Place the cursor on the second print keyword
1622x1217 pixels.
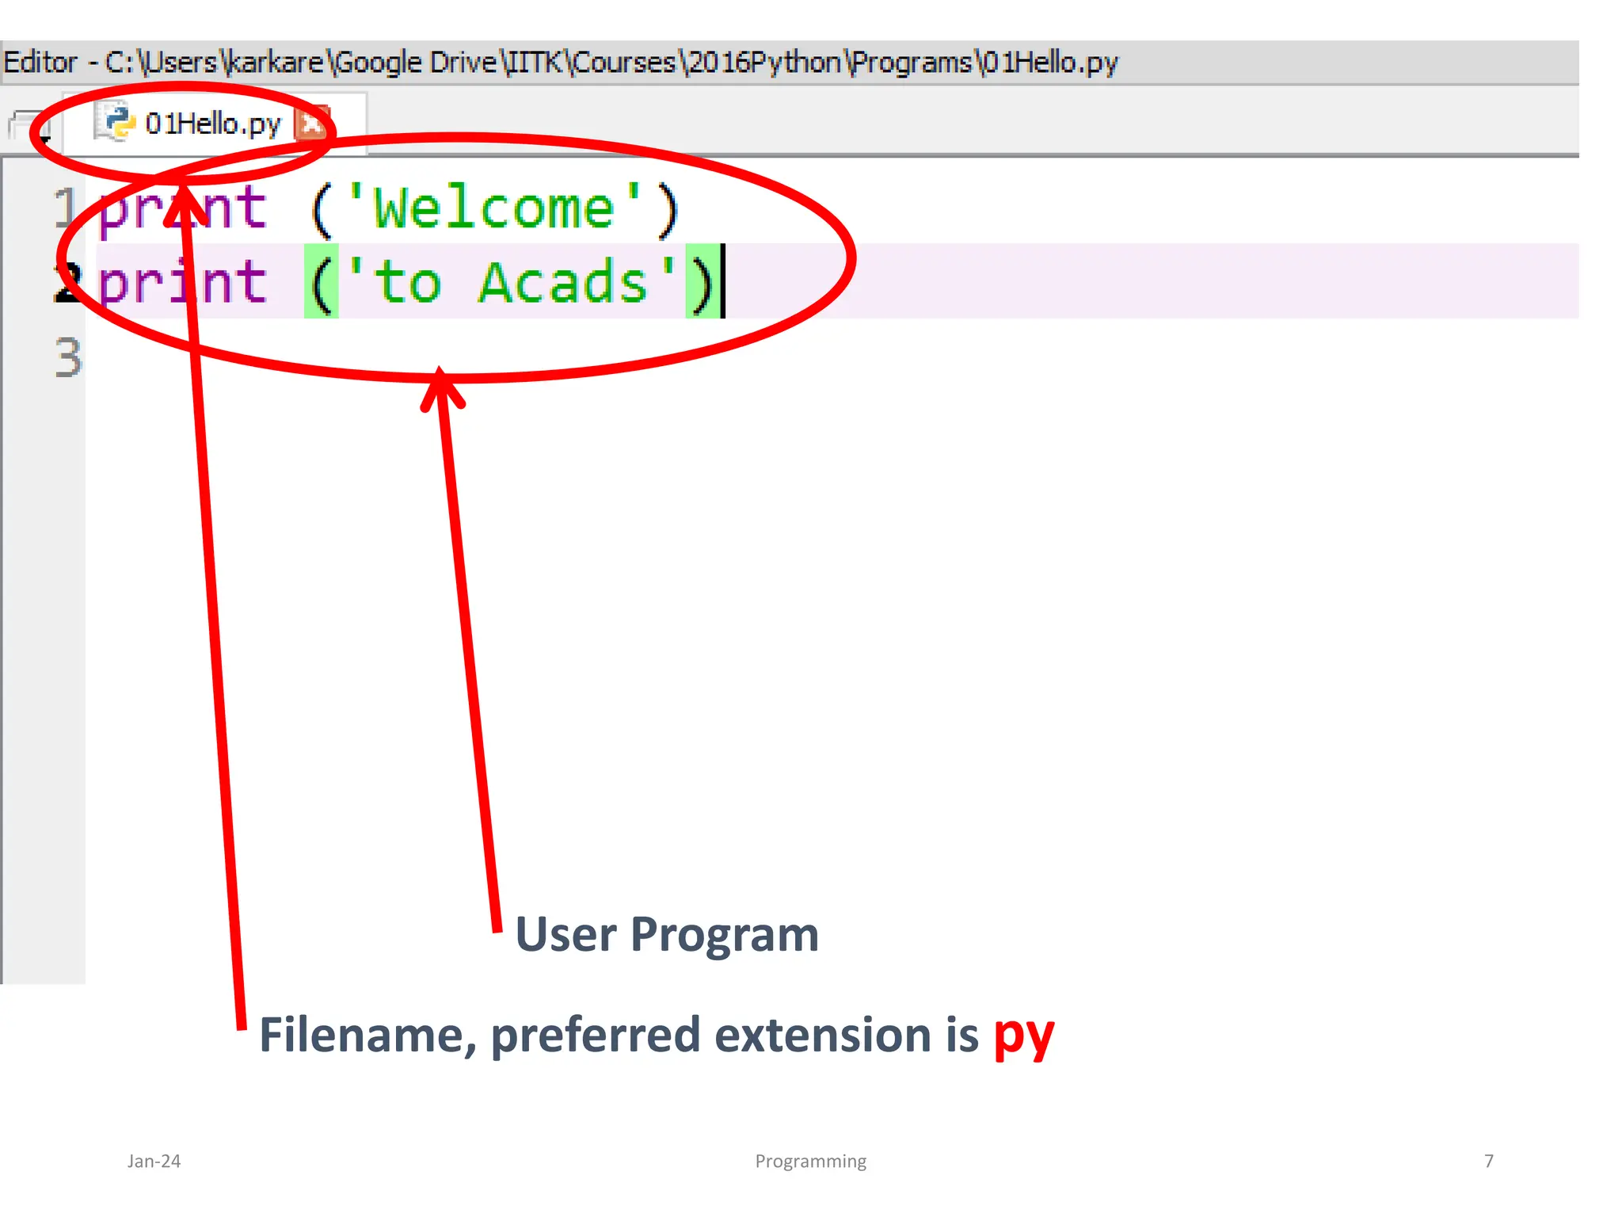[182, 283]
